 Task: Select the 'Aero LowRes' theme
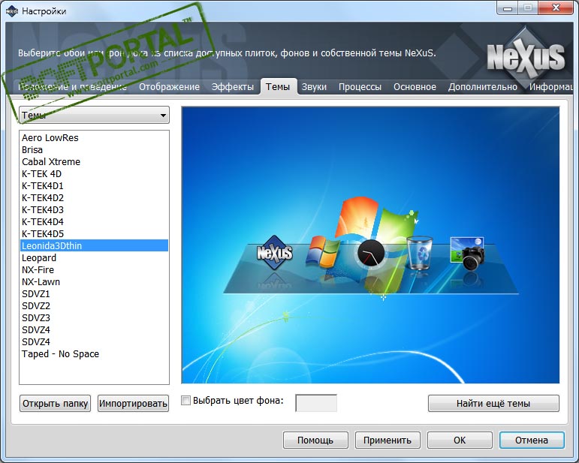point(94,137)
